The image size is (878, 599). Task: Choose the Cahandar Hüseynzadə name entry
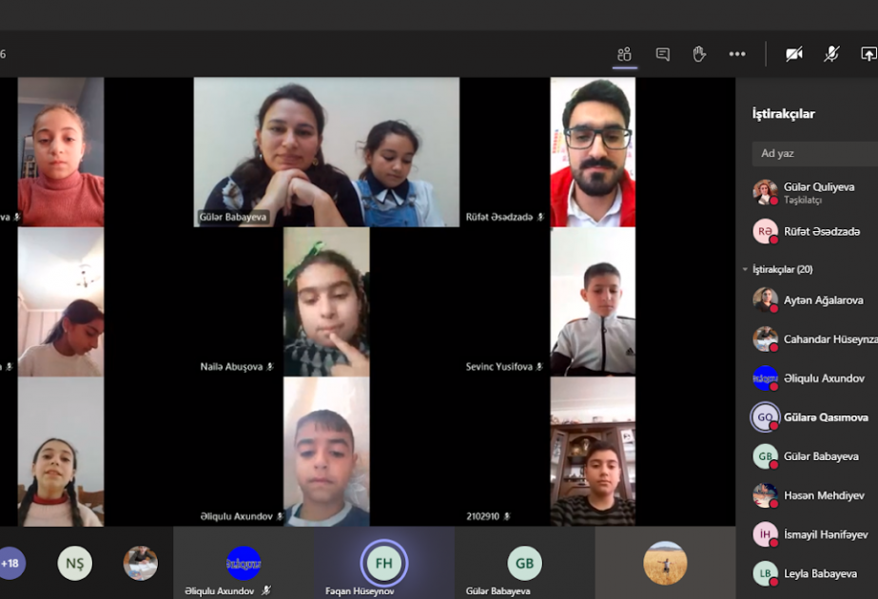point(830,339)
